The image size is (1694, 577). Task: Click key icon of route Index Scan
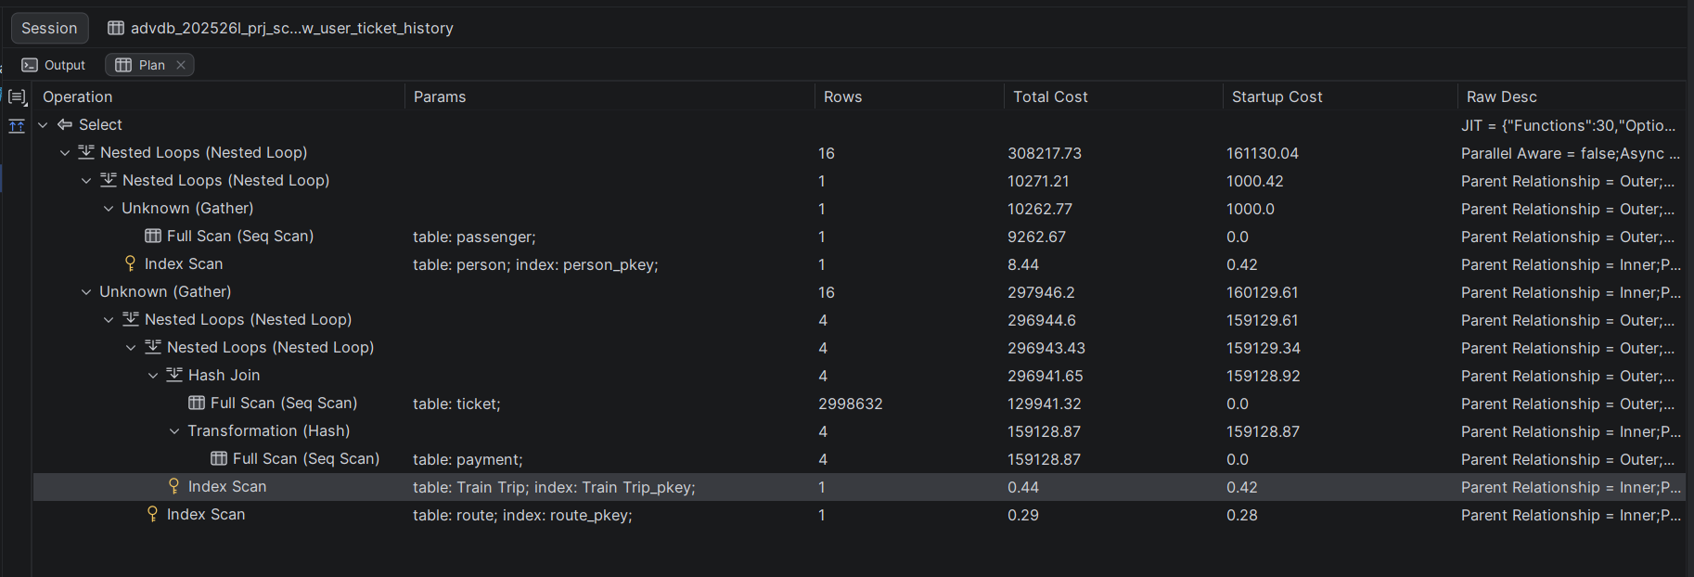(153, 514)
